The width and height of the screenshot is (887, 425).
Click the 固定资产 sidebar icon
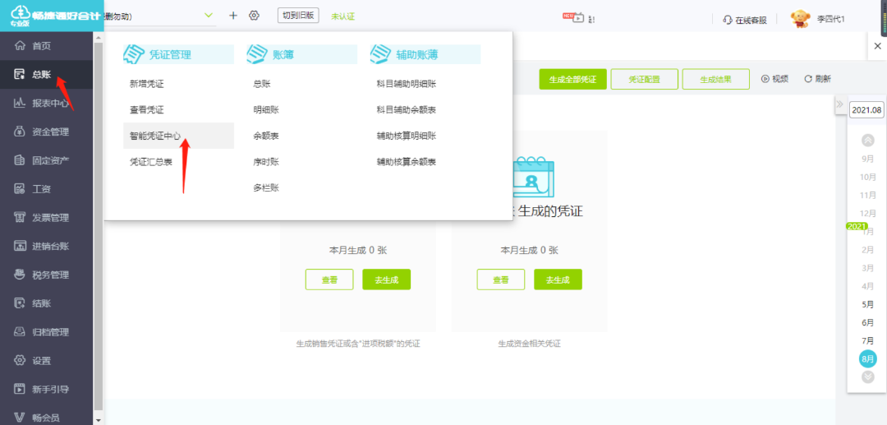coord(20,160)
